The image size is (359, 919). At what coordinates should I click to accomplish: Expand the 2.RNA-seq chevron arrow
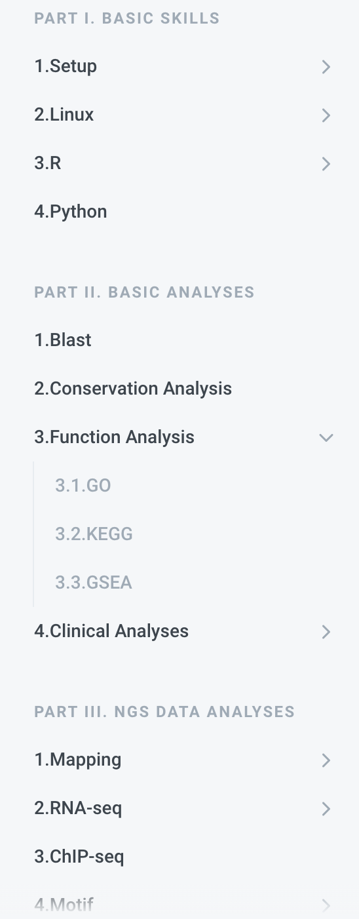(326, 809)
